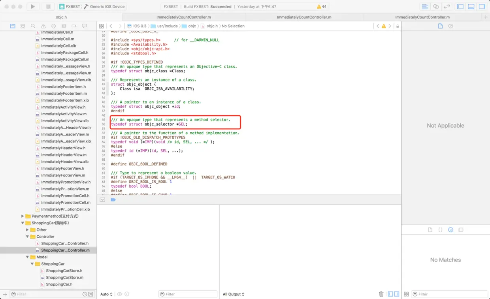Show only source-controlled files filter

click(90, 294)
